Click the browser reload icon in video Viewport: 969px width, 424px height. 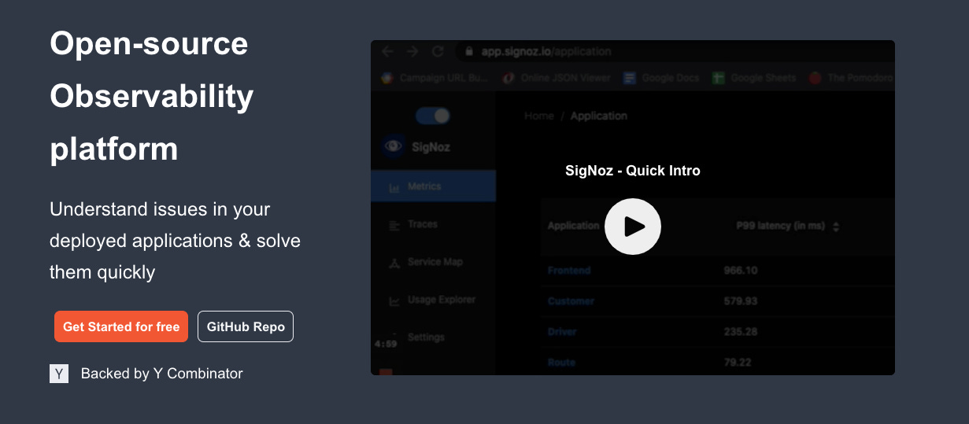438,52
